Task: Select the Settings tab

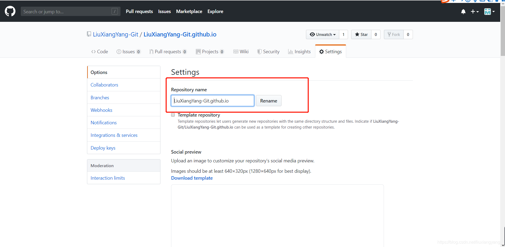Action: [x=330, y=52]
